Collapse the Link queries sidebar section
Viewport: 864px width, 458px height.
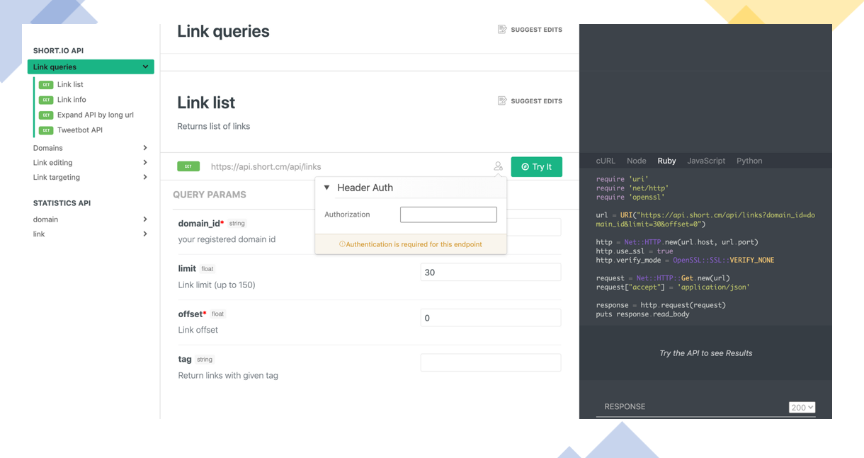coord(145,67)
